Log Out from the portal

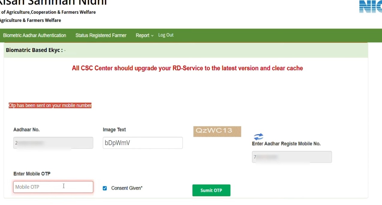tap(166, 35)
